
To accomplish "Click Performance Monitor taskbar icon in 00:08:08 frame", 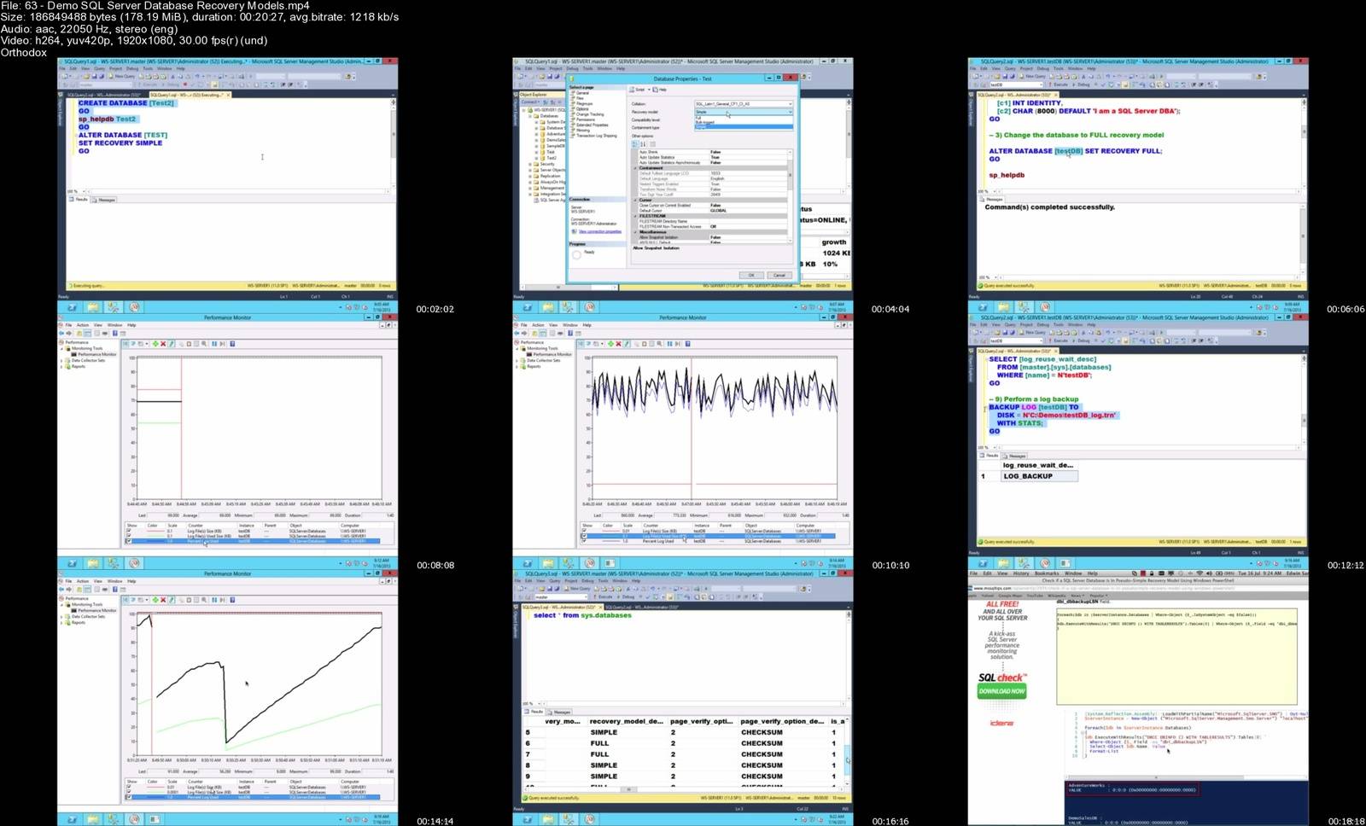I will [134, 563].
